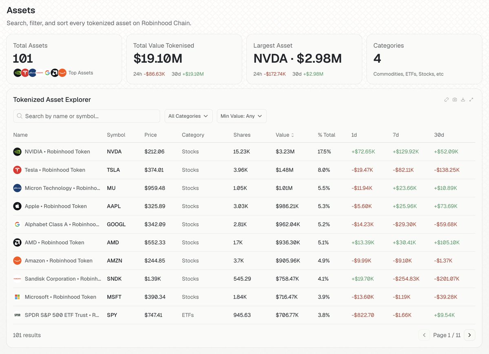Go to previous results page arrow
The width and height of the screenshot is (489, 354).
tap(424, 335)
